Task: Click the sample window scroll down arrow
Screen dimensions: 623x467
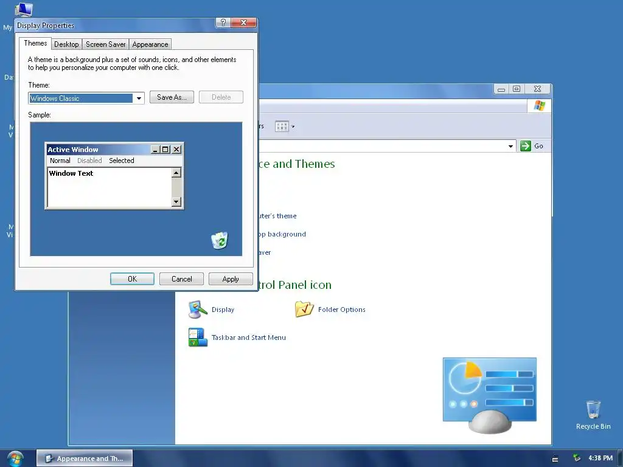Action: click(176, 202)
